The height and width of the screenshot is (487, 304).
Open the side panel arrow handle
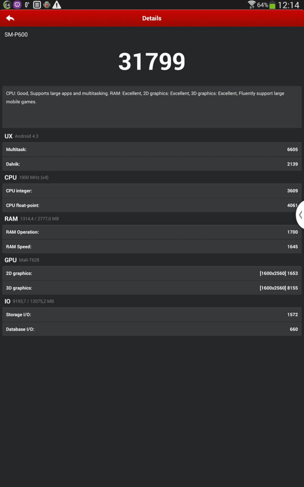(x=300, y=215)
